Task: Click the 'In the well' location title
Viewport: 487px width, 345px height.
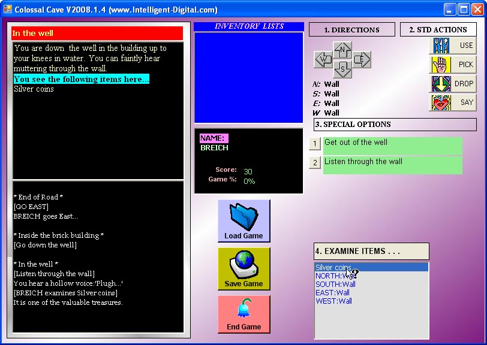Action: pos(32,33)
